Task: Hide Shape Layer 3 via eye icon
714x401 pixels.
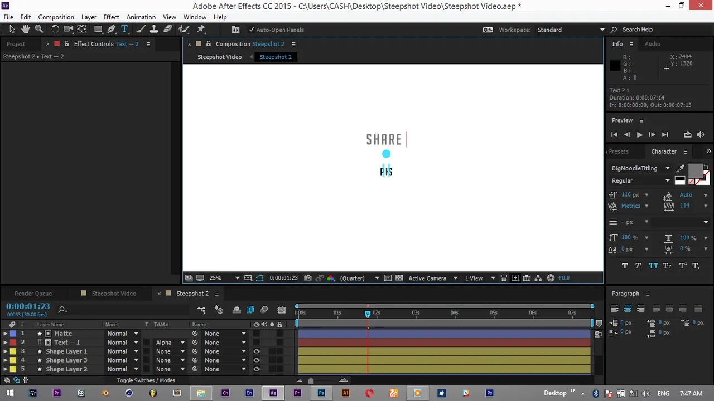Action: click(257, 360)
